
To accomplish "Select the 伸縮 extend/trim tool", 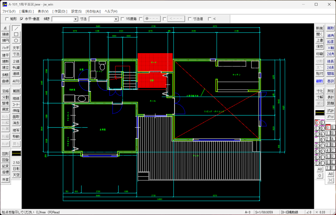I will pos(16,111).
